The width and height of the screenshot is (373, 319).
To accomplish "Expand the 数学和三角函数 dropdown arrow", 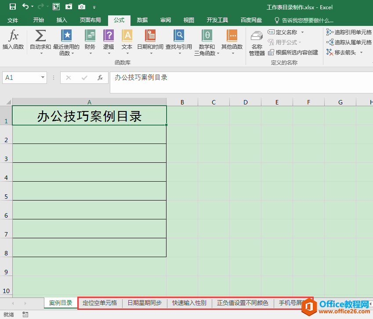I will (x=218, y=54).
